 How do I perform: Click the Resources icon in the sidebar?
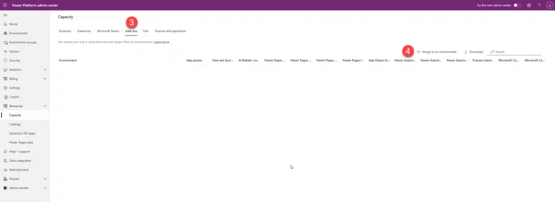coord(5,106)
